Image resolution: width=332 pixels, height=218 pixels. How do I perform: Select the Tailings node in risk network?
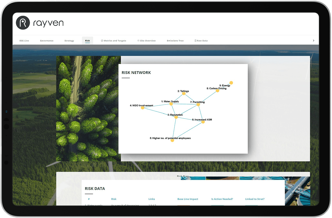coord(184,93)
